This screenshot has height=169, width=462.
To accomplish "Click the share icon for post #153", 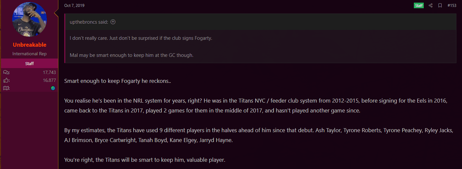I will 430,6.
